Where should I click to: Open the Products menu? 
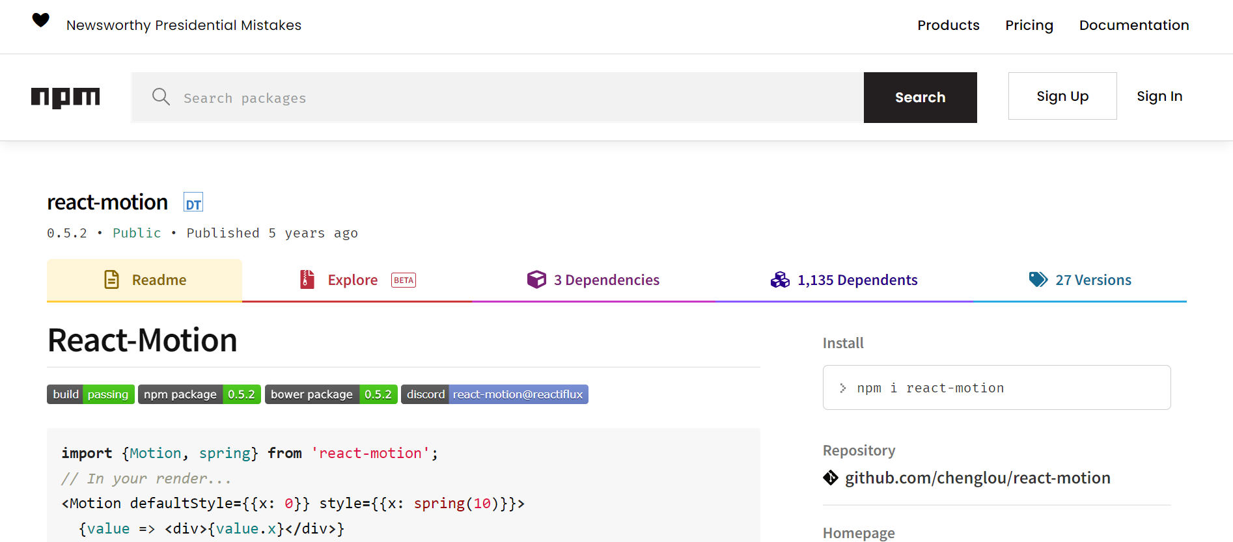948,25
